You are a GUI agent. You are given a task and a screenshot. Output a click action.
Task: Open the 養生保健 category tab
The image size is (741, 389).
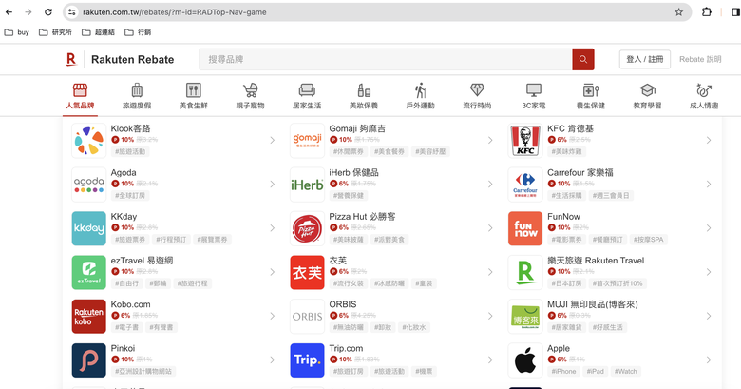point(590,96)
